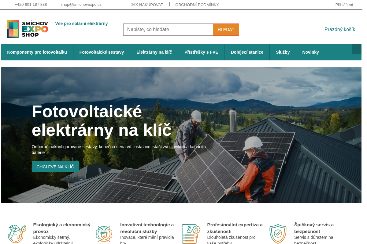Open Fotovoltaické sestavy menu item
This screenshot has width=367, height=244.
pos(102,52)
